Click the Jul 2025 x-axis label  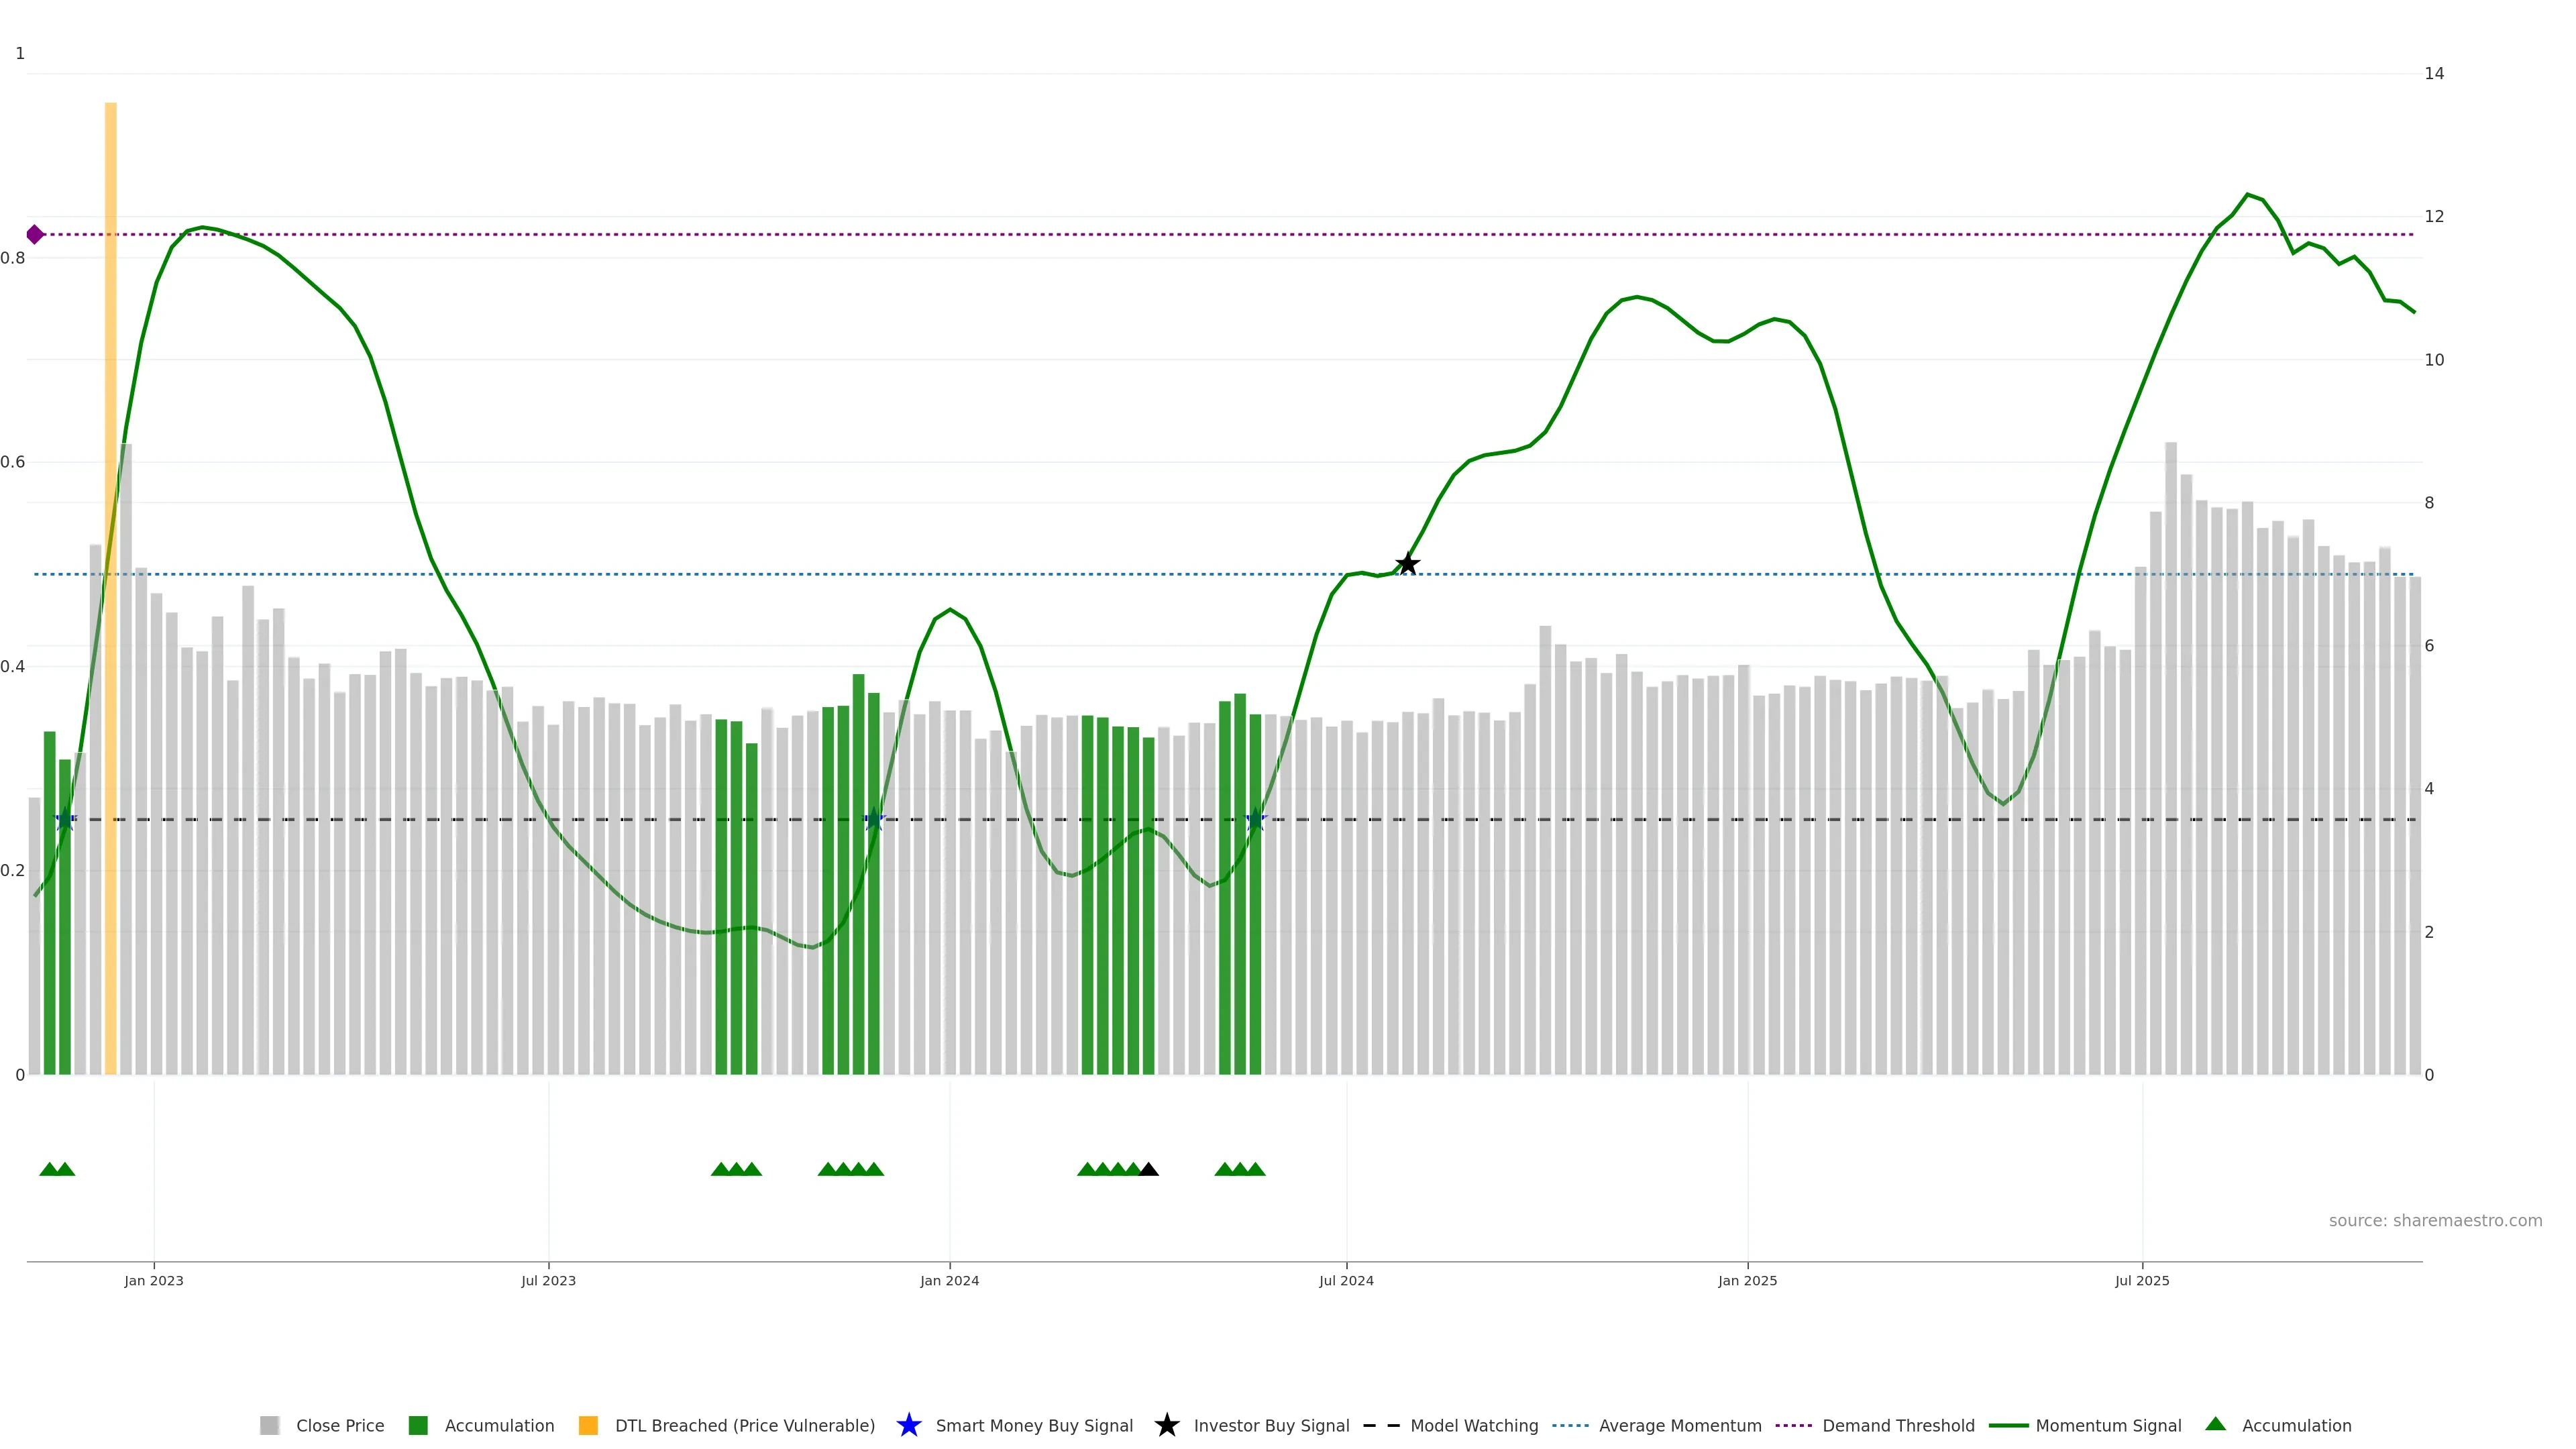pos(2142,1280)
